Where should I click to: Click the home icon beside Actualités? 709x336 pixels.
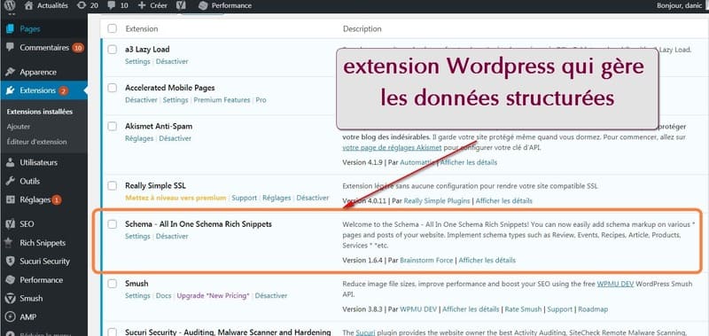point(28,6)
